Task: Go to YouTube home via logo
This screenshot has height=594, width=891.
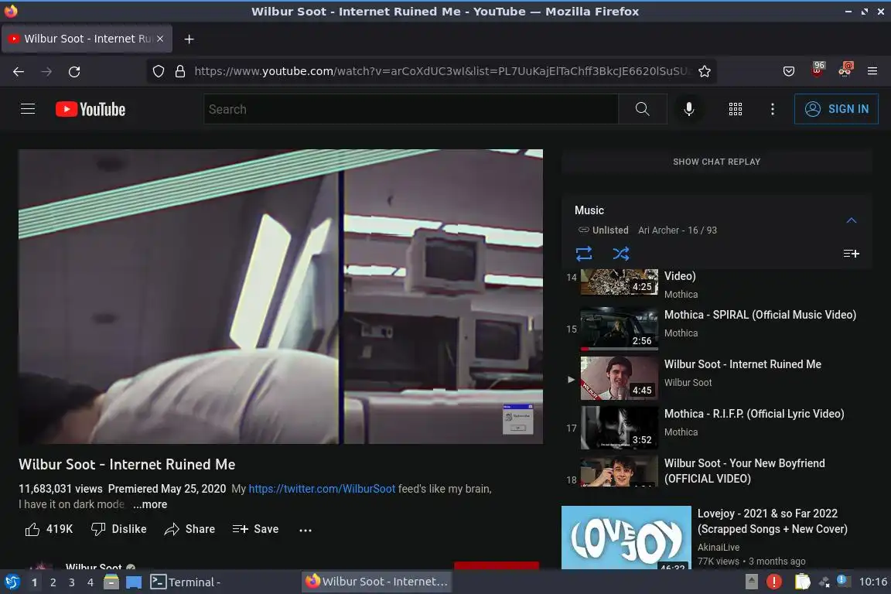Action: pos(90,109)
